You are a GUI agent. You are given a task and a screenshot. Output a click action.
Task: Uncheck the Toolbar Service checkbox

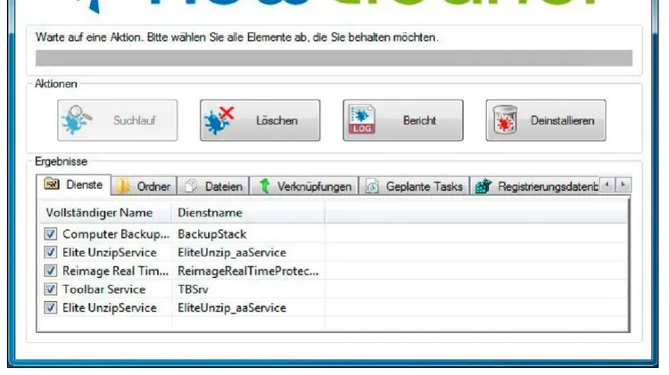tap(50, 289)
